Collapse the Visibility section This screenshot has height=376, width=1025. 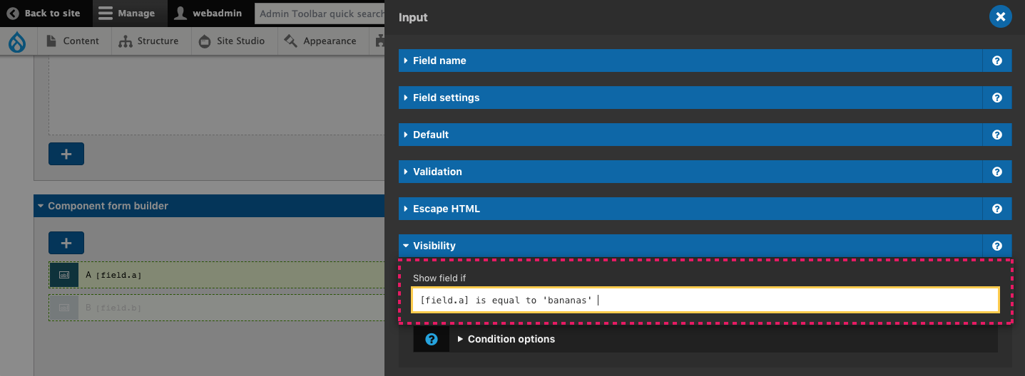click(690, 246)
